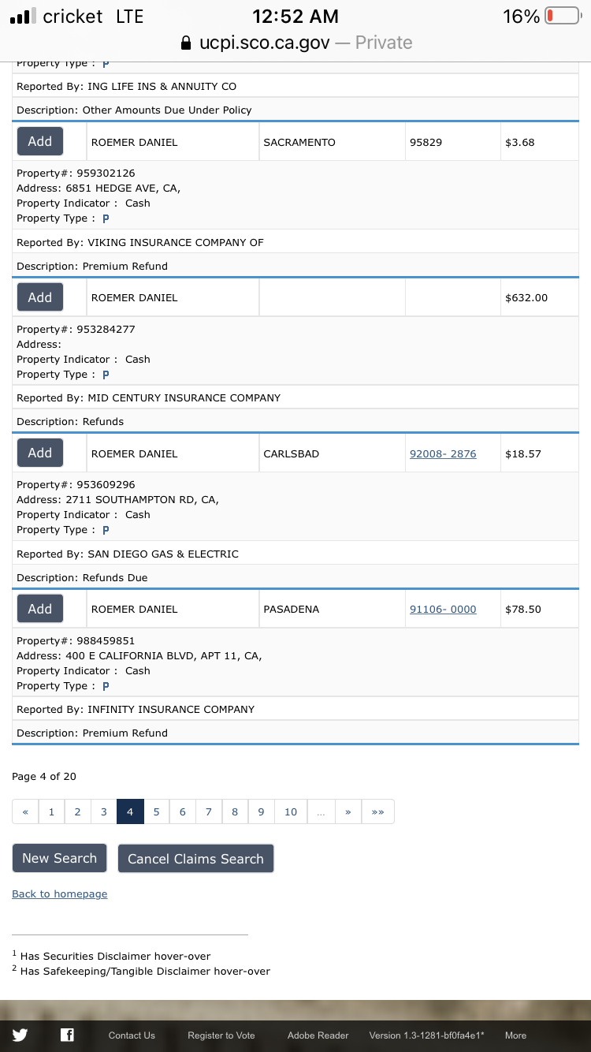Viewport: 591px width, 1052px height.
Task: Select current page 4 in pagination
Action: 130,811
